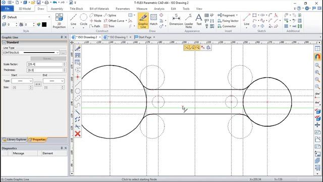The height and width of the screenshot is (182, 323).
Task: Expand the Line tool dropdown arrow
Action: coord(73,27)
